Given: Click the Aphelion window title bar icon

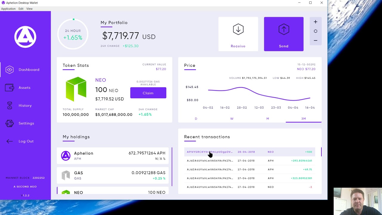Looking at the screenshot, I should (3, 3).
